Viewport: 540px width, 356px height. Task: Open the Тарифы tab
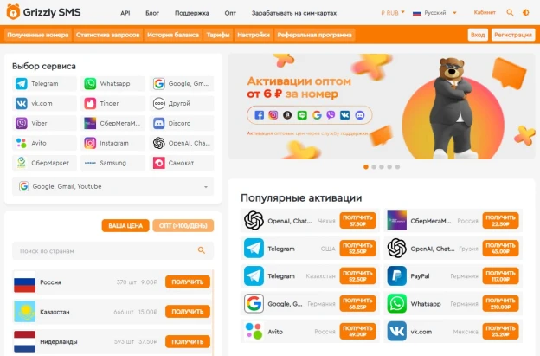(x=218, y=35)
